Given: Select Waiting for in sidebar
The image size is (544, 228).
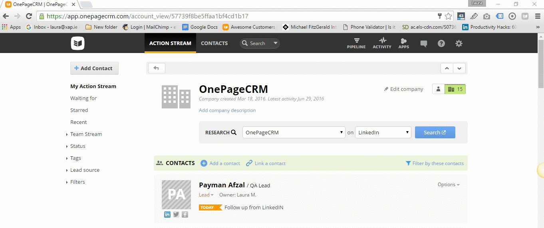Looking at the screenshot, I should 83,98.
